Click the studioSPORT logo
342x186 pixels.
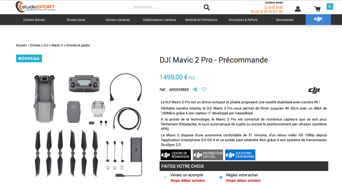35,7
